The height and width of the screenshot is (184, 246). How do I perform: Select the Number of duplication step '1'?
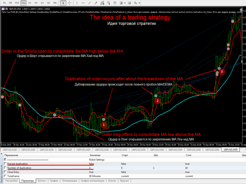(154, 168)
